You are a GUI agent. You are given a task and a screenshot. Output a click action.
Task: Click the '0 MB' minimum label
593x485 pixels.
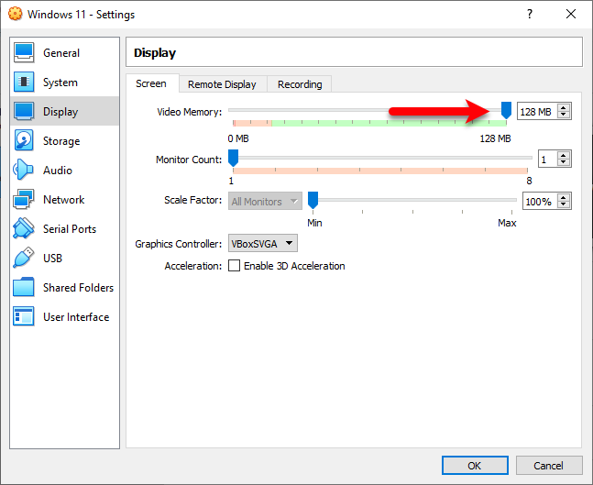[x=238, y=138]
